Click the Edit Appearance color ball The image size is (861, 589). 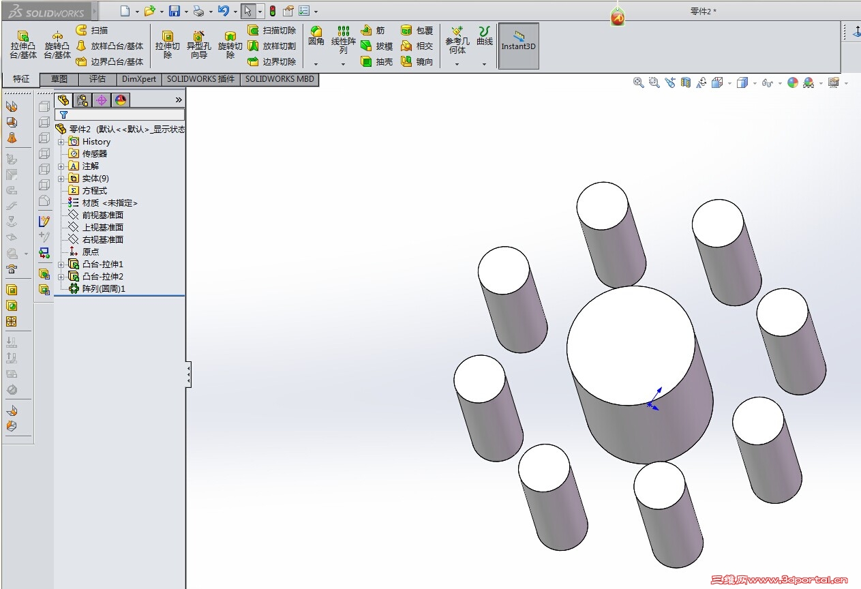(792, 82)
